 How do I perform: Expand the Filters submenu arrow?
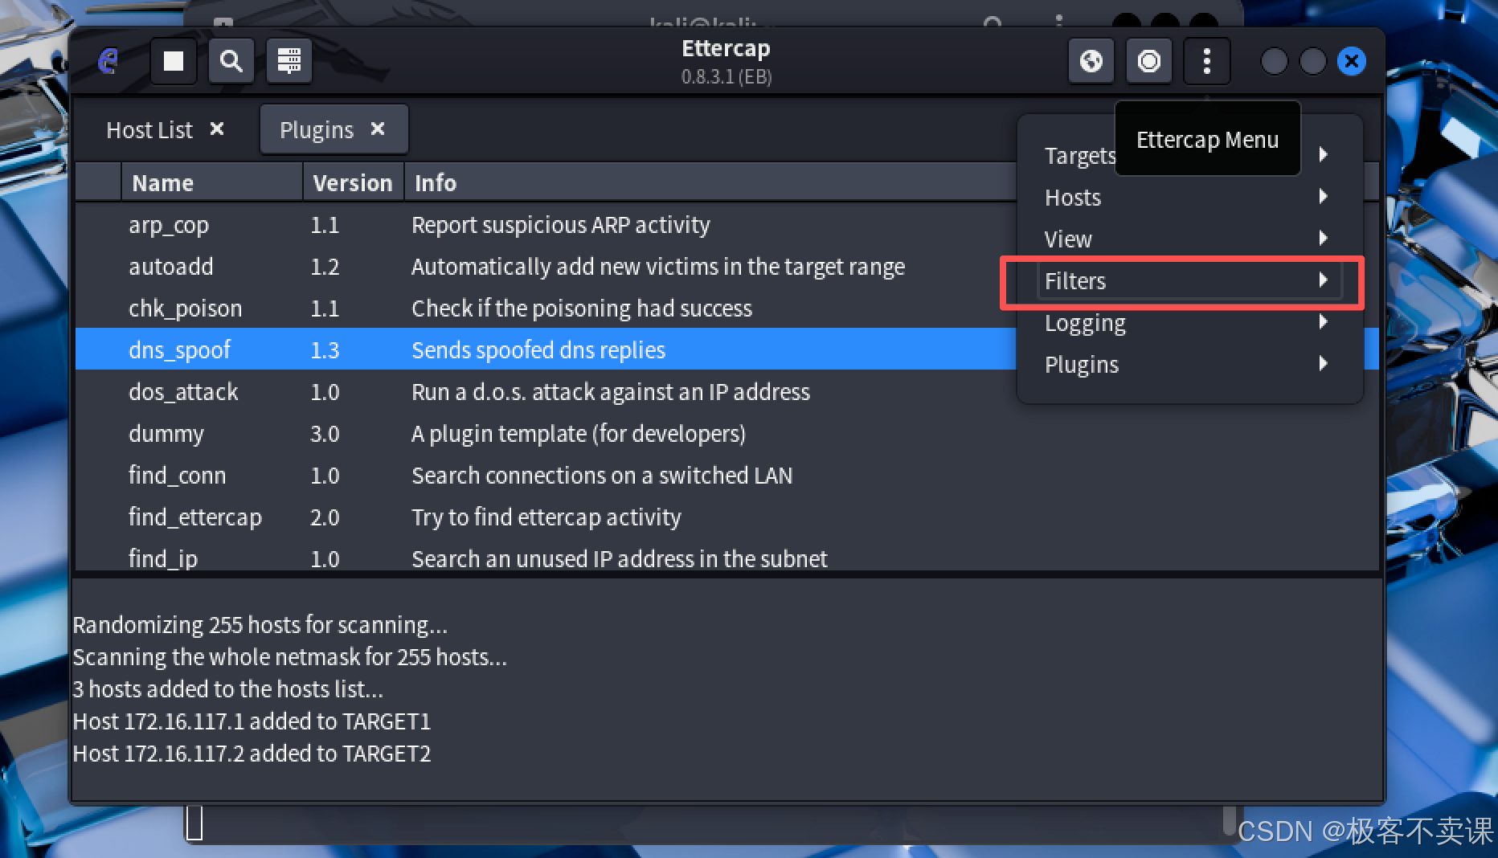[x=1323, y=280]
